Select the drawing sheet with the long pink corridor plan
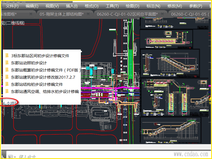Screen dimensions: 212x159 [166, 39]
